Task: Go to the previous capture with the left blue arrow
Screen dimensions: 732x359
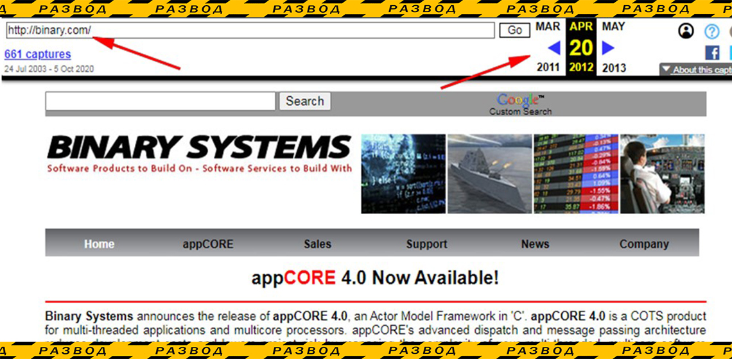Action: pyautogui.click(x=553, y=48)
